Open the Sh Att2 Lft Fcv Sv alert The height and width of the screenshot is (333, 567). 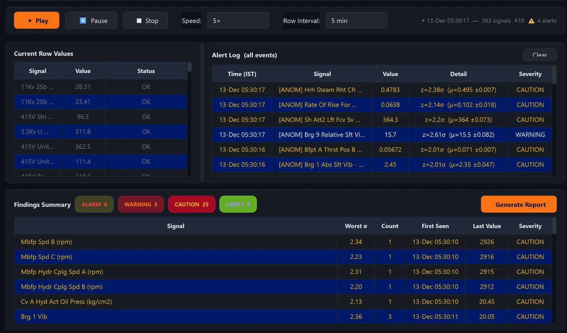click(x=382, y=120)
